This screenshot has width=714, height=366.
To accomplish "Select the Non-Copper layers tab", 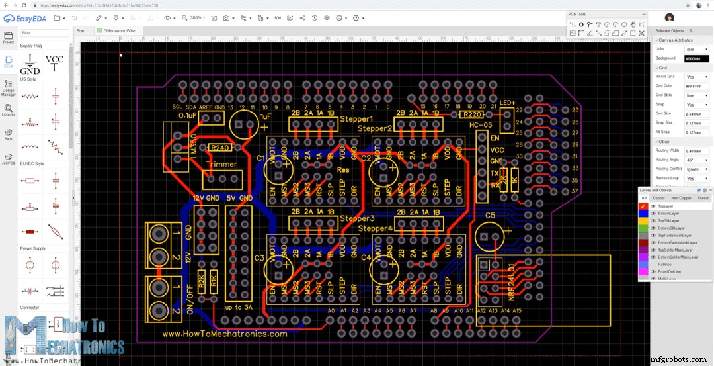I will pos(681,198).
